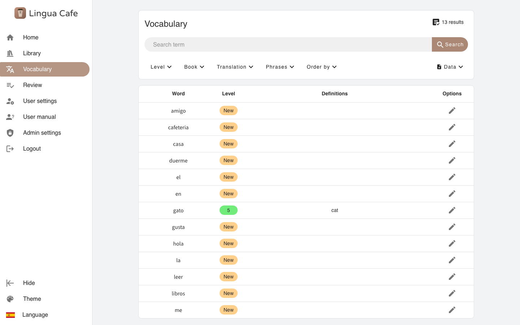Image resolution: width=520 pixels, height=325 pixels.
Task: Edit leer with its pencil icon
Action: pos(452,277)
